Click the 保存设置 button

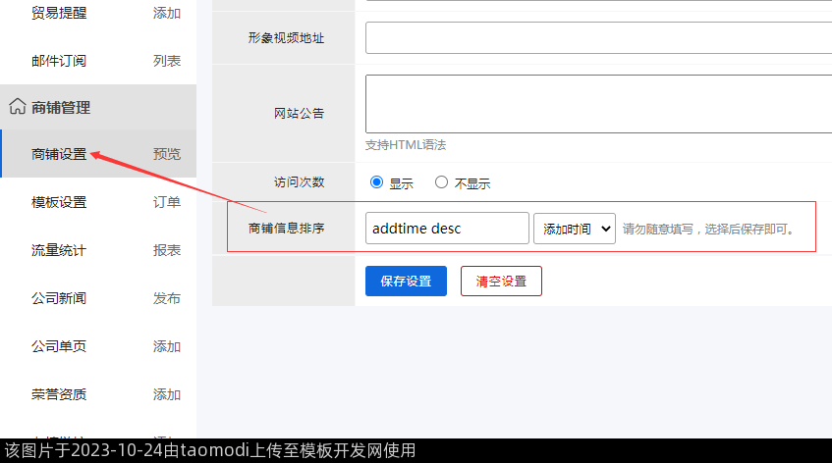pos(406,281)
